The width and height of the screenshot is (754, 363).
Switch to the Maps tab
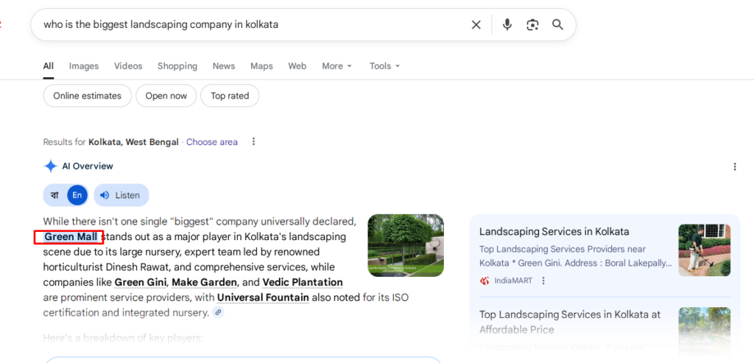point(261,66)
